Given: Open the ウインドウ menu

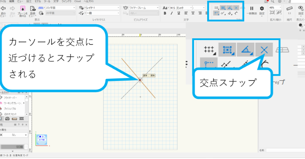Looking at the screenshot, I should 66,1.
